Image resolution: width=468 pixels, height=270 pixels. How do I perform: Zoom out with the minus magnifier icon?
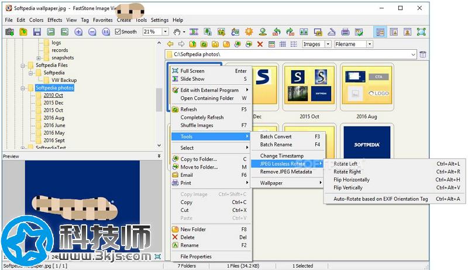(x=92, y=32)
